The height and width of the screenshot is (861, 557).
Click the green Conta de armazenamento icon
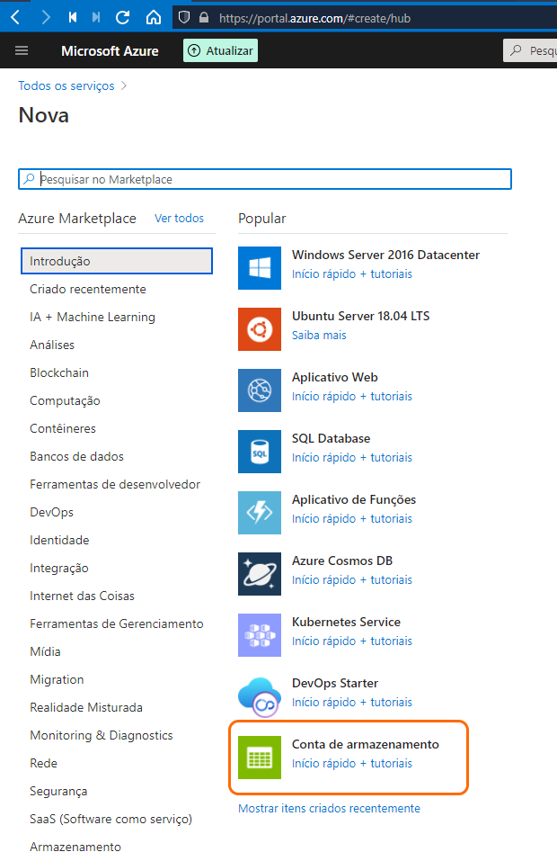click(x=260, y=758)
